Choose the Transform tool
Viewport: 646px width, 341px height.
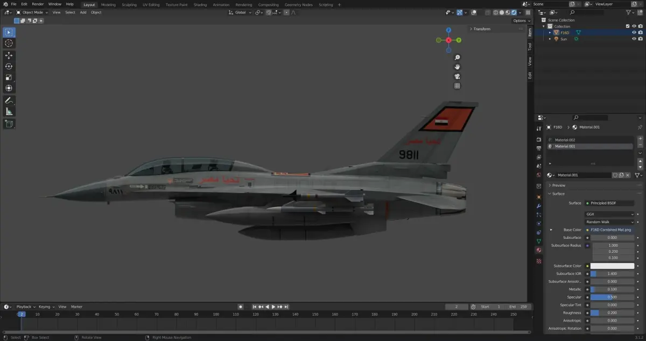pos(9,88)
